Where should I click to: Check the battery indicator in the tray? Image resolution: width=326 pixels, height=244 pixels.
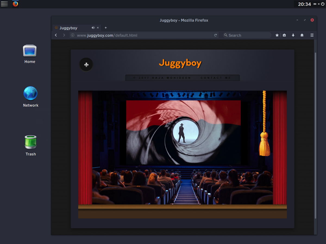[x=315, y=4]
